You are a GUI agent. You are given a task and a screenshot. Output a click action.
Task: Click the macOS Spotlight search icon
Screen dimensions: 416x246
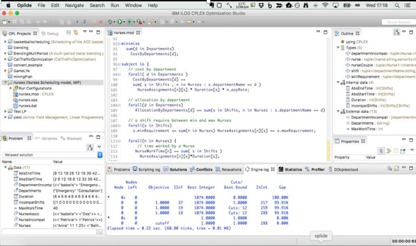[x=397, y=6]
